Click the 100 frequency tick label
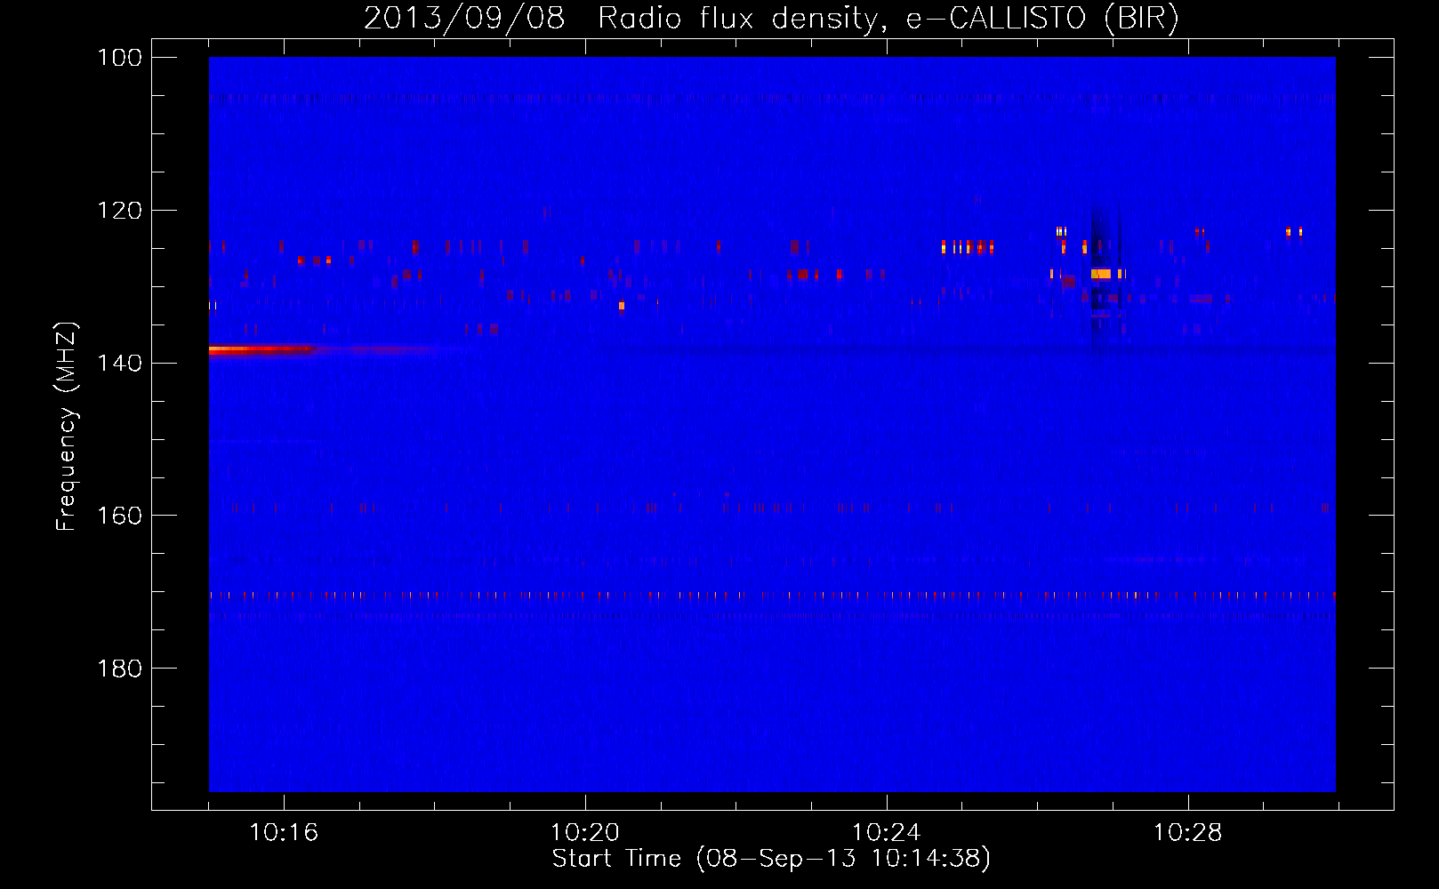 click(x=120, y=58)
